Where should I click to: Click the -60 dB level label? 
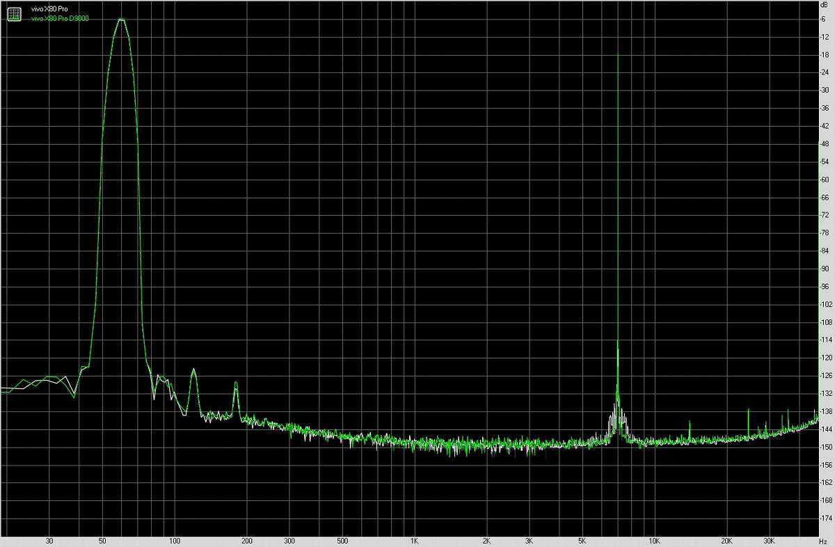(x=824, y=180)
